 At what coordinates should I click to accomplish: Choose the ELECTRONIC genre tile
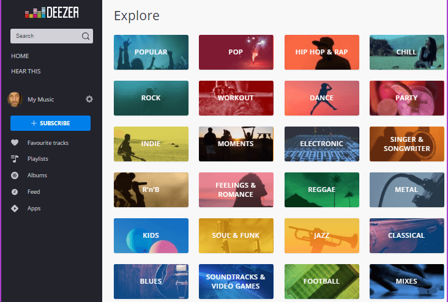click(x=322, y=144)
